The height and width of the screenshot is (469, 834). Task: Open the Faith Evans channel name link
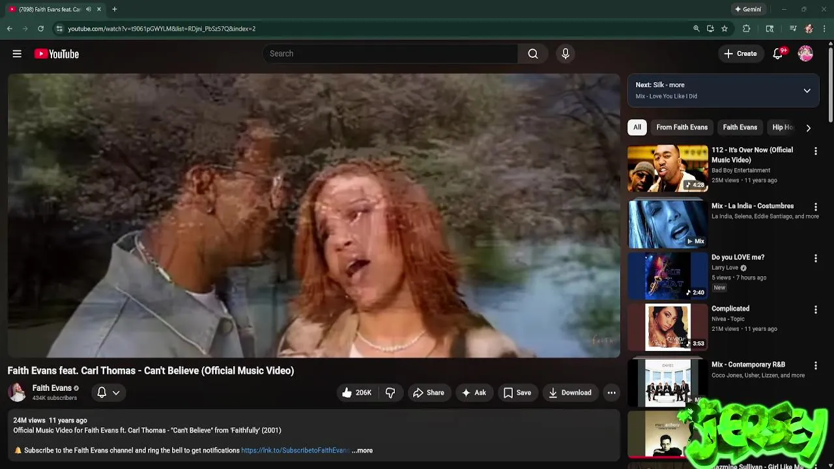point(52,388)
